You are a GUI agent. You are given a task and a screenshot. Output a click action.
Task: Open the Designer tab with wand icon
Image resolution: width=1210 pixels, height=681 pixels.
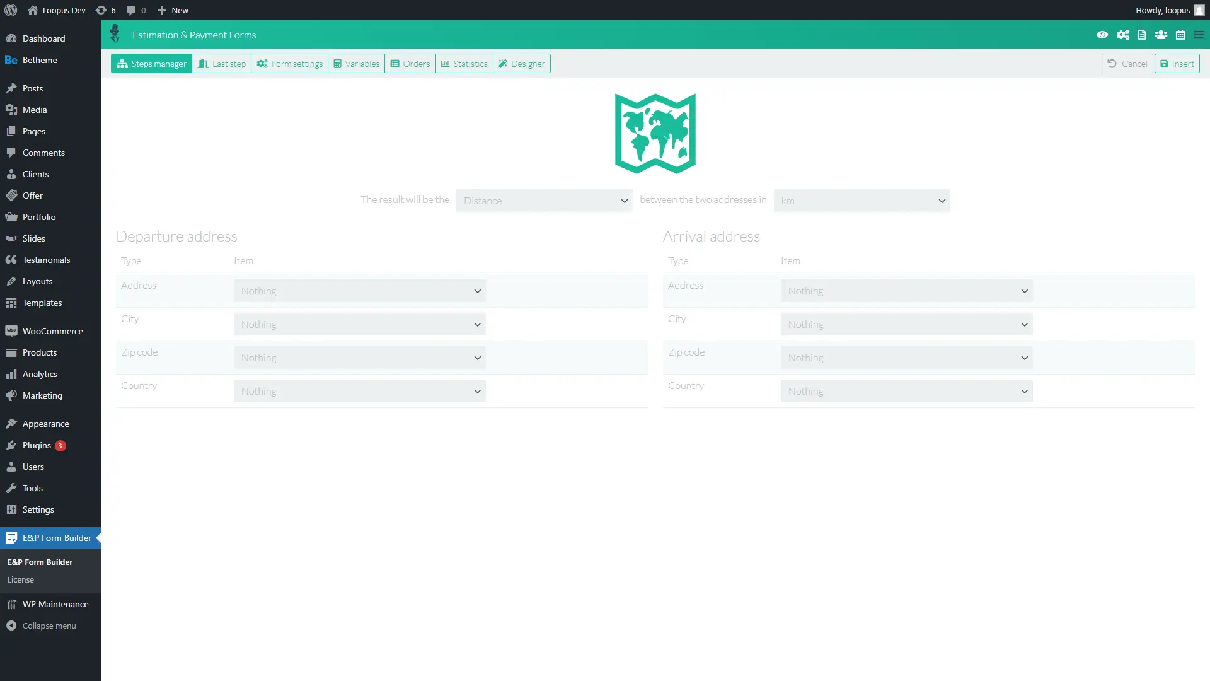click(x=521, y=63)
